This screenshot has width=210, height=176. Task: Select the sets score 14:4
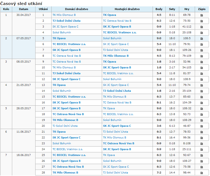[172, 172]
